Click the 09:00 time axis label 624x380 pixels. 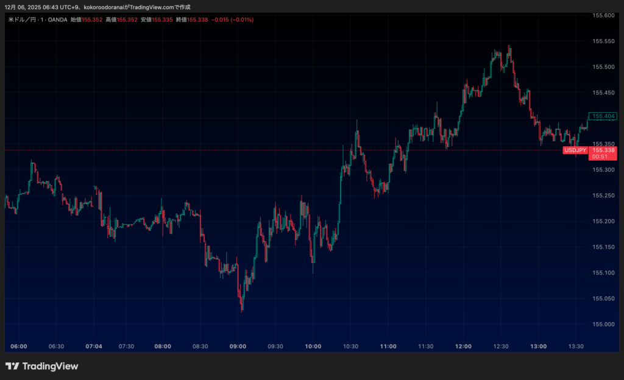238,346
